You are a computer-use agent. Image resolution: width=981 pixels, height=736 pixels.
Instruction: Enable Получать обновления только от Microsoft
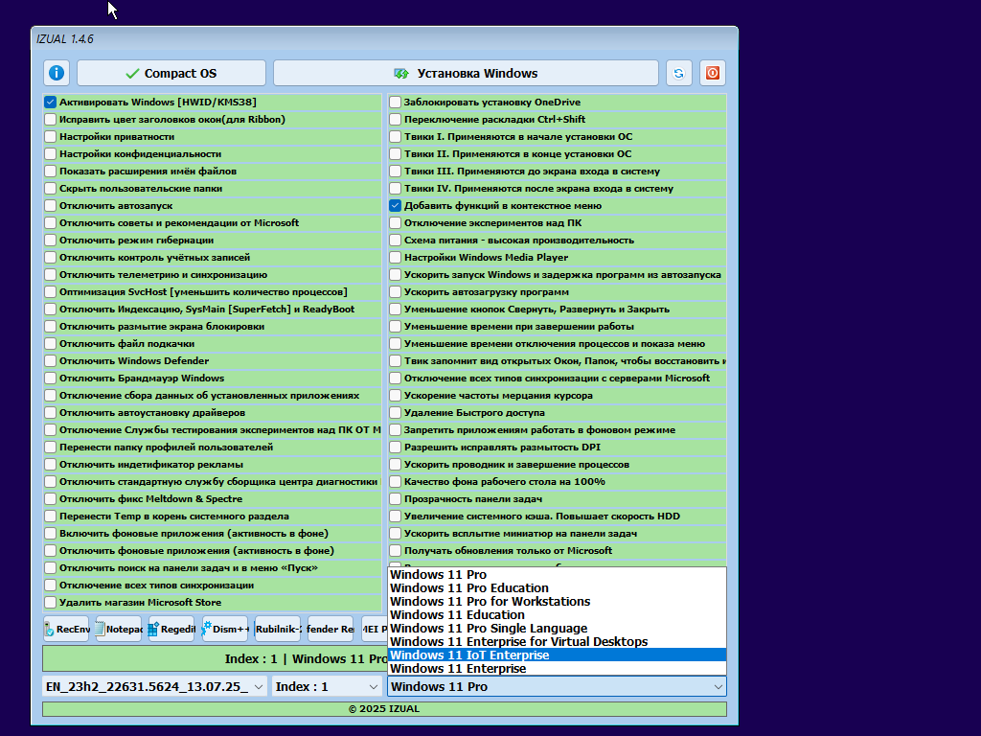tap(396, 551)
